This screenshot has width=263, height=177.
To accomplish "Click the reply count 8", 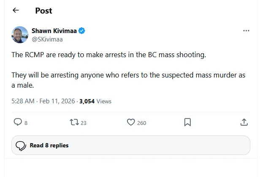I will pos(26,123).
